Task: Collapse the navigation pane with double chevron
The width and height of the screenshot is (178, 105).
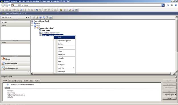Action: tap(28, 18)
